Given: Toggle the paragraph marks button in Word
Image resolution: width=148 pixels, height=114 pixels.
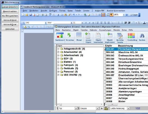Looking at the screenshot, I should (111, 15).
